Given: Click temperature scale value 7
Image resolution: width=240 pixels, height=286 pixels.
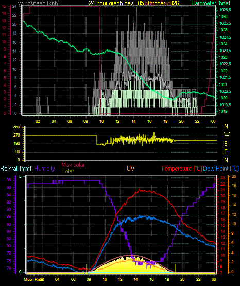Looking at the screenshot, I should pos(221,273).
